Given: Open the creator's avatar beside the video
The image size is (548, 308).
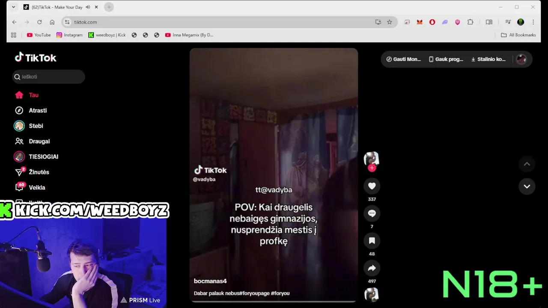Looking at the screenshot, I should tap(371, 159).
